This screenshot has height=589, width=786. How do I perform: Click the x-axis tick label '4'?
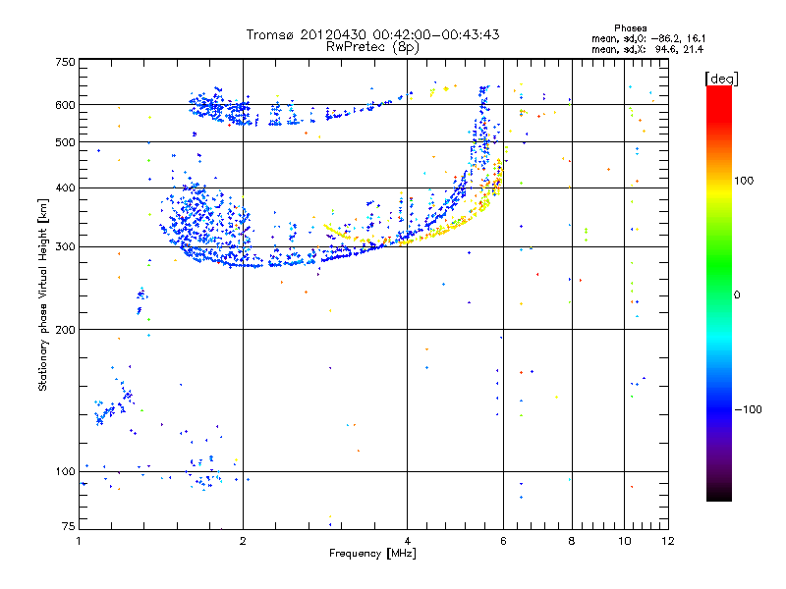[x=407, y=541]
